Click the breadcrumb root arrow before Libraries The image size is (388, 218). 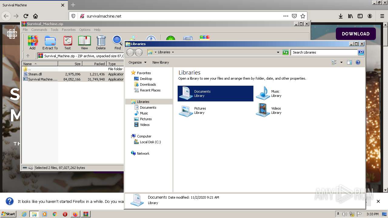coord(156,52)
